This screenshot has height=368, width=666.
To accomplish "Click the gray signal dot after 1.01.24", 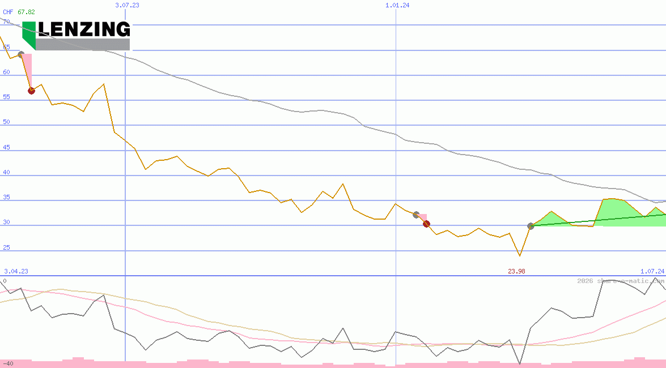I will (x=416, y=215).
